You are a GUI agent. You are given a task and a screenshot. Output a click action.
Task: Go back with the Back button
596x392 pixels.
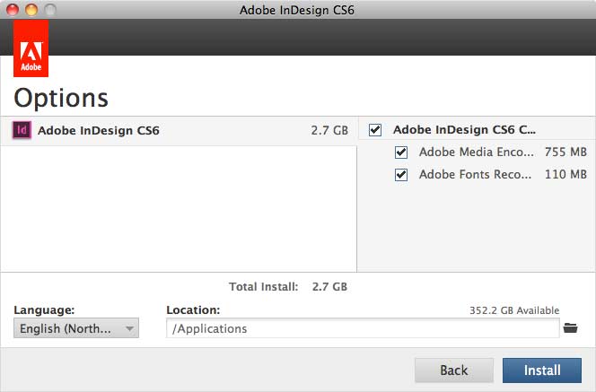(454, 370)
